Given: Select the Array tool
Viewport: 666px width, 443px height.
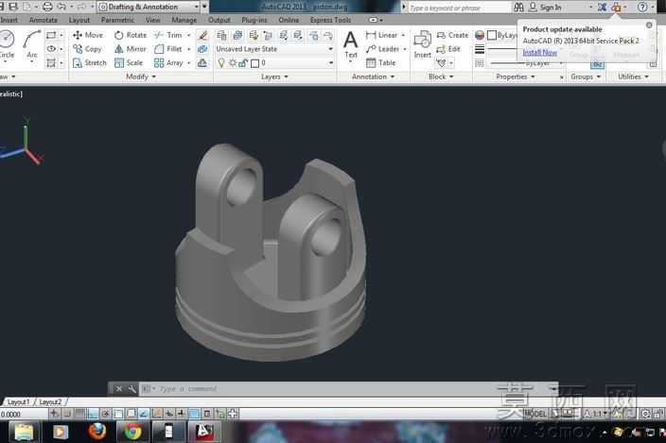Looking at the screenshot, I should pyautogui.click(x=168, y=62).
